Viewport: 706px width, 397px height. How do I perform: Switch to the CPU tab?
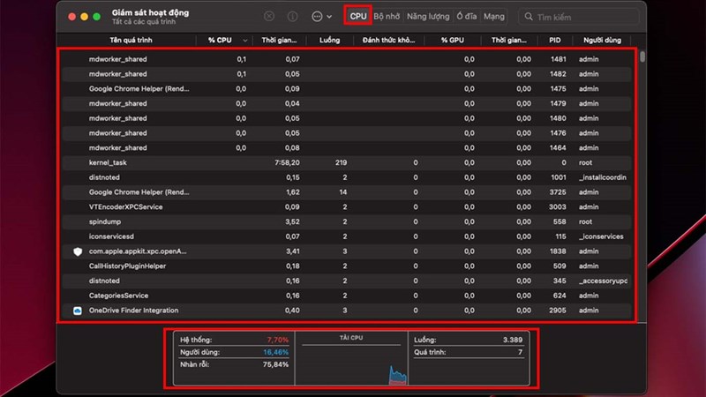pyautogui.click(x=357, y=17)
